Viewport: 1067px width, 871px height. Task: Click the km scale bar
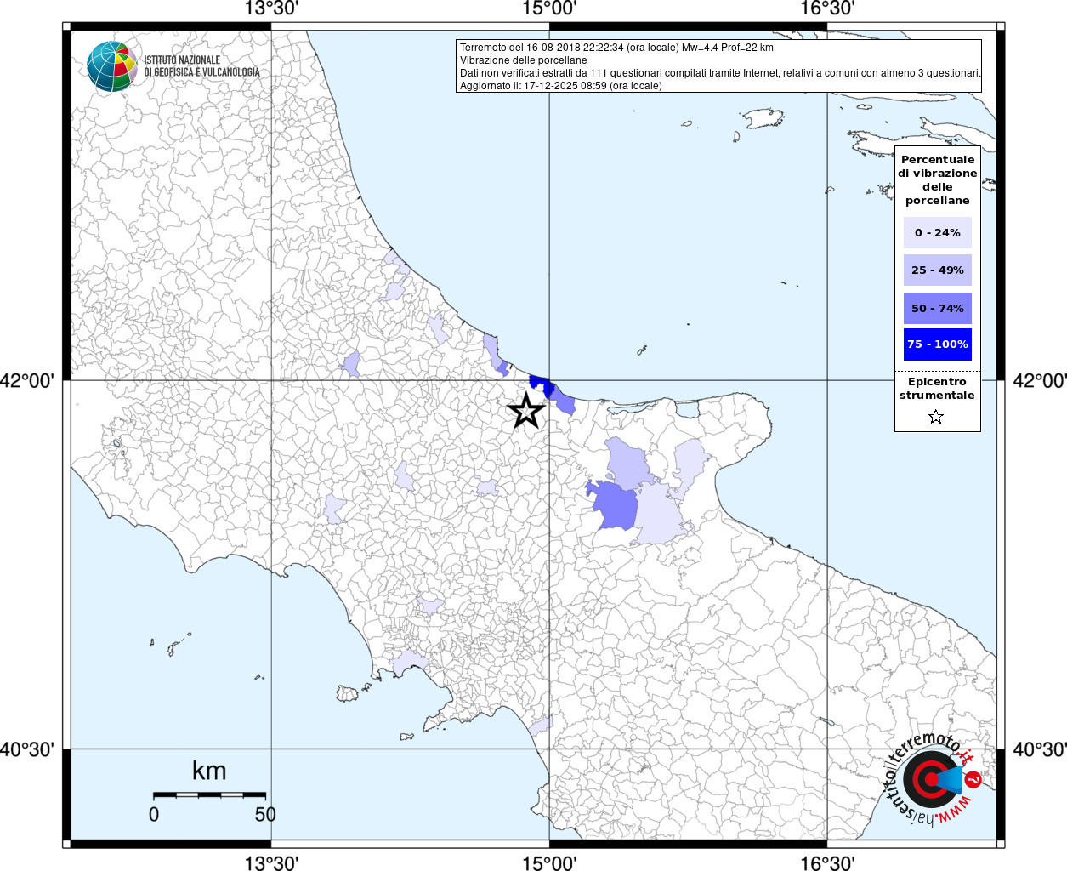coord(209,794)
